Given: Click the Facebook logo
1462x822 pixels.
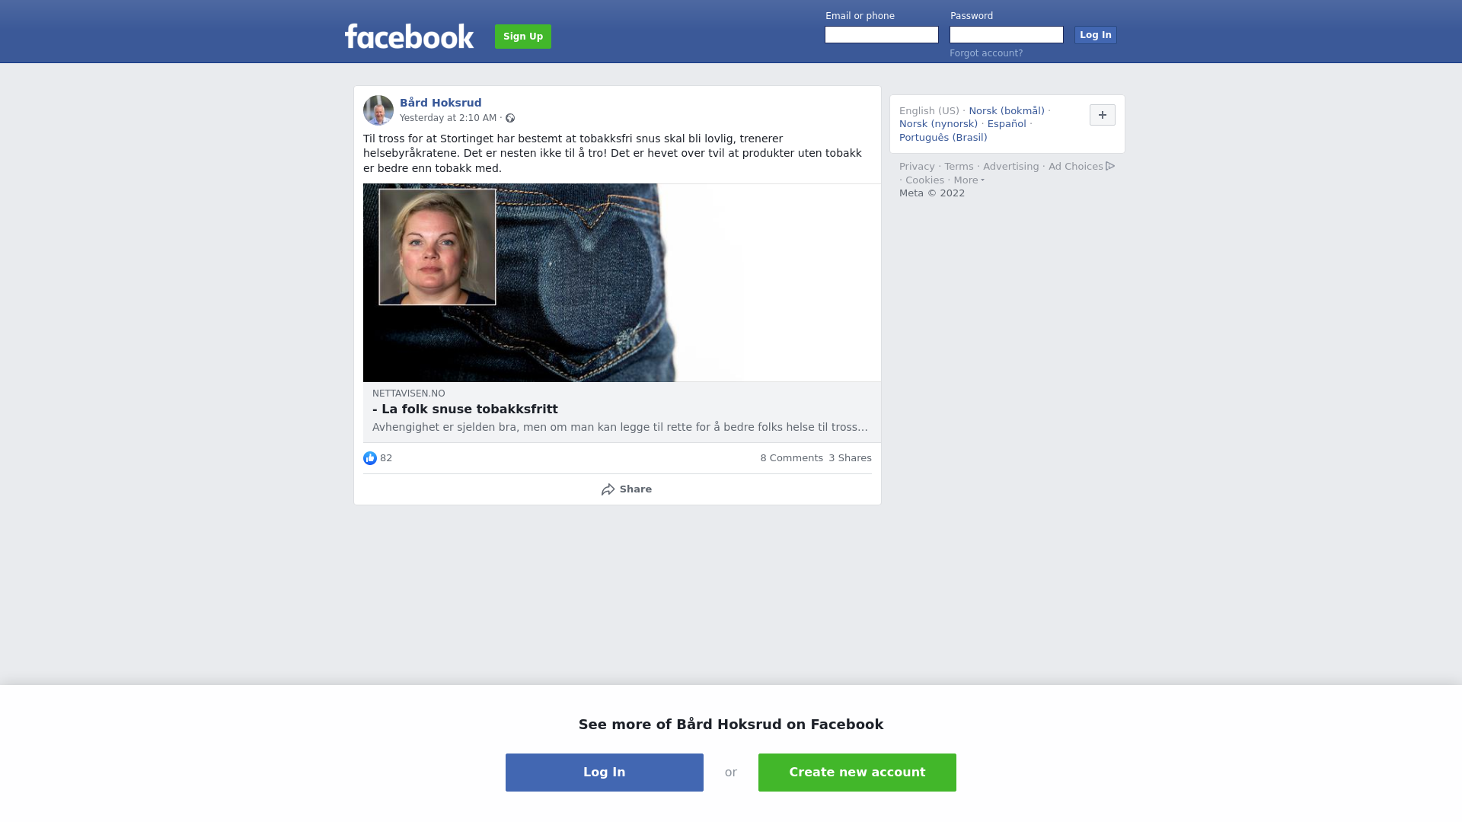Looking at the screenshot, I should [x=409, y=36].
